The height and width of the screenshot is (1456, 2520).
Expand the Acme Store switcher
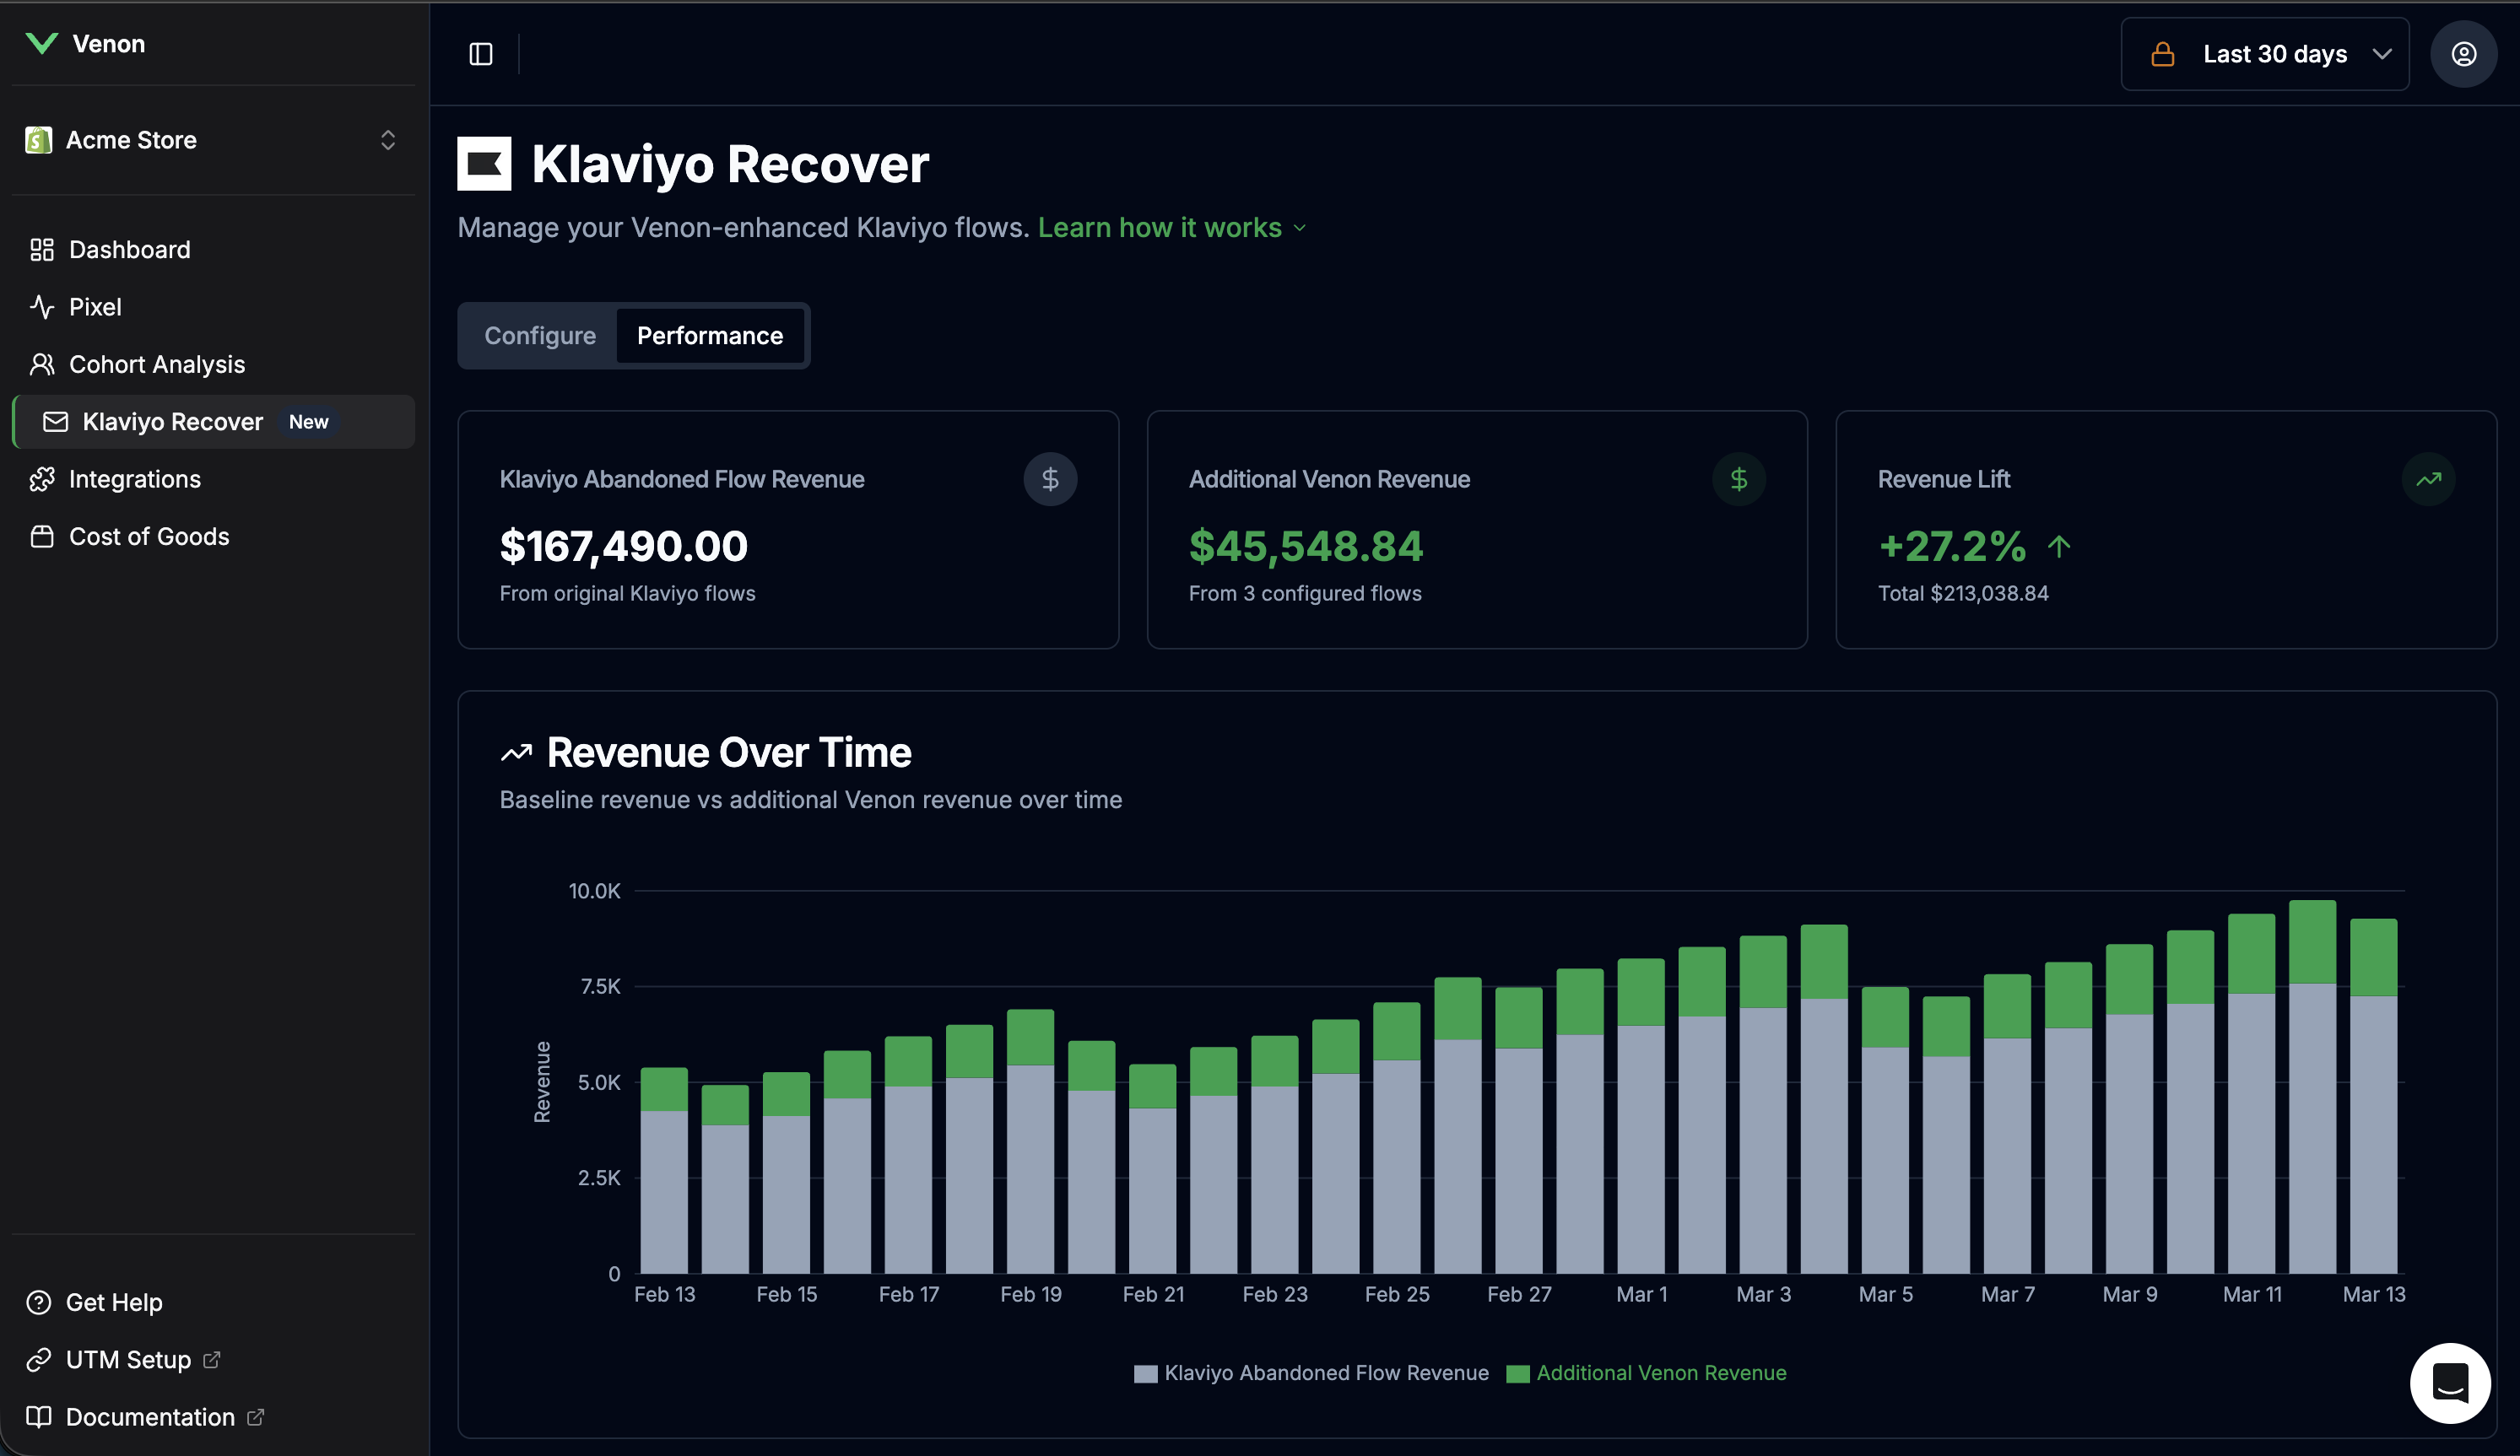(x=212, y=140)
